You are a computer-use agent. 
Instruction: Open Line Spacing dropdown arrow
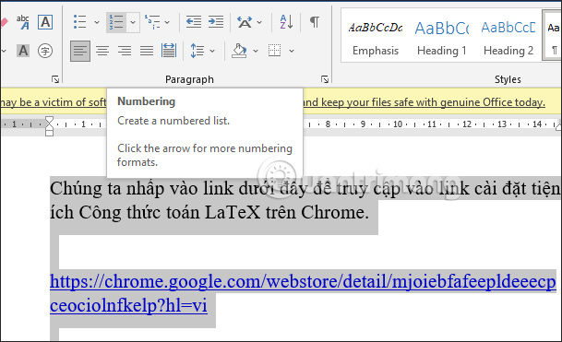pos(212,51)
